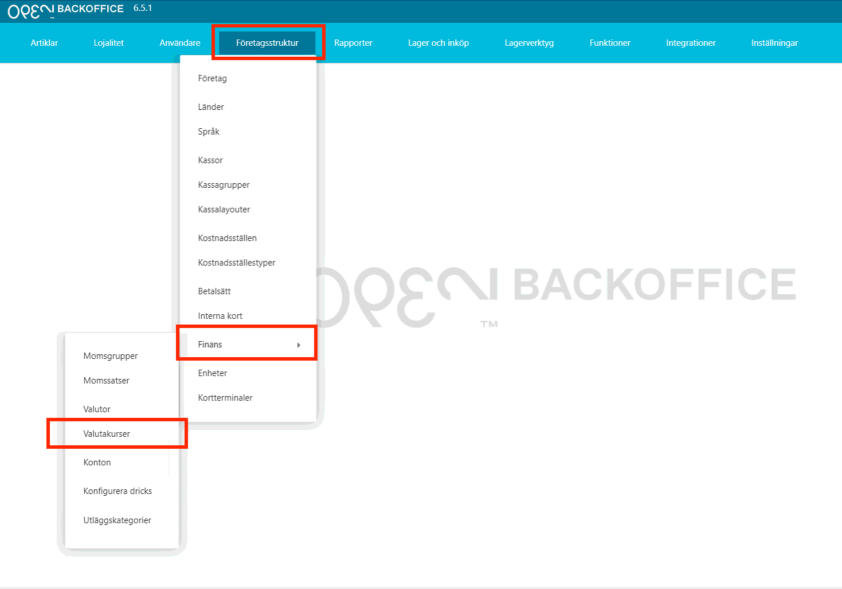Open Momsgrupper from the Finans submenu

pyautogui.click(x=111, y=356)
